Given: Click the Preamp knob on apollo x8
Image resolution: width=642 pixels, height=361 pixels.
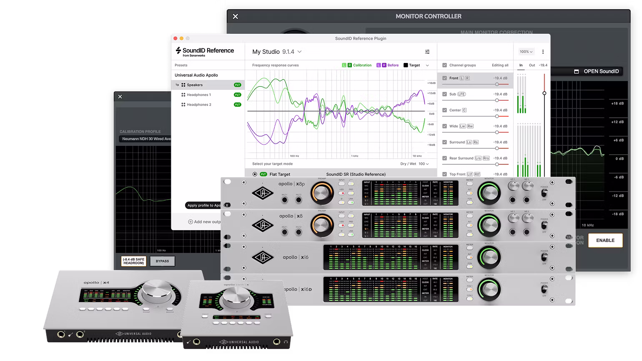Looking at the screenshot, I should [321, 225].
